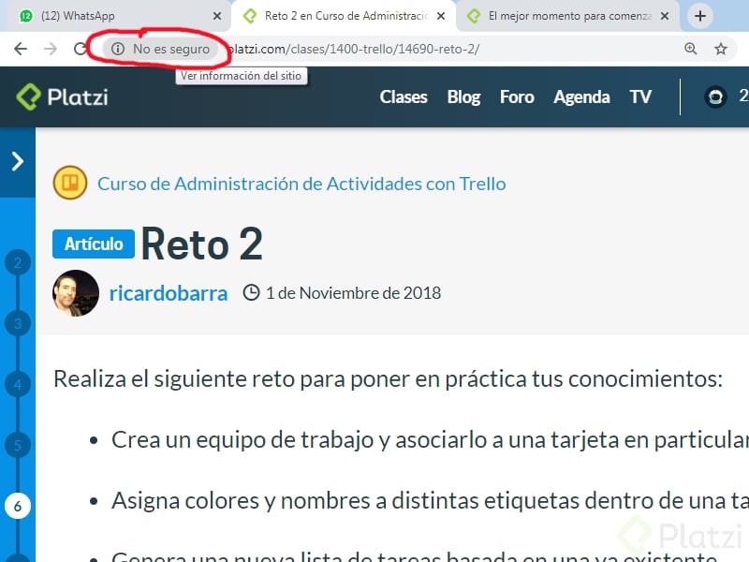Open the Agenda menu item
This screenshot has height=562, width=749.
(x=581, y=97)
